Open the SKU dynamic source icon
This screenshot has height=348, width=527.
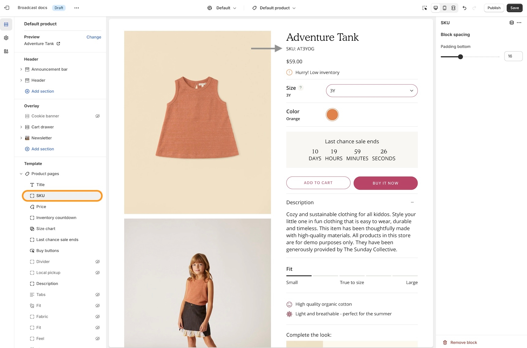511,23
